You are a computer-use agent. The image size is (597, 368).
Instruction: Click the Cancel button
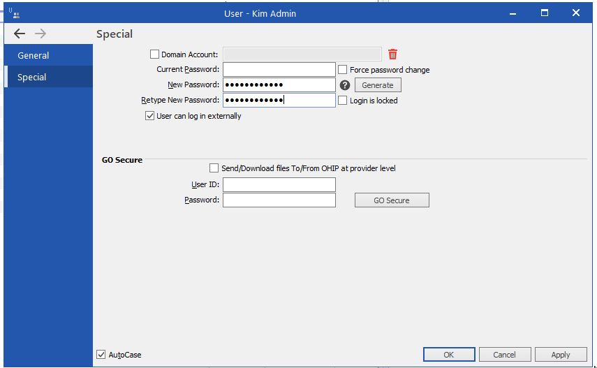(504, 355)
